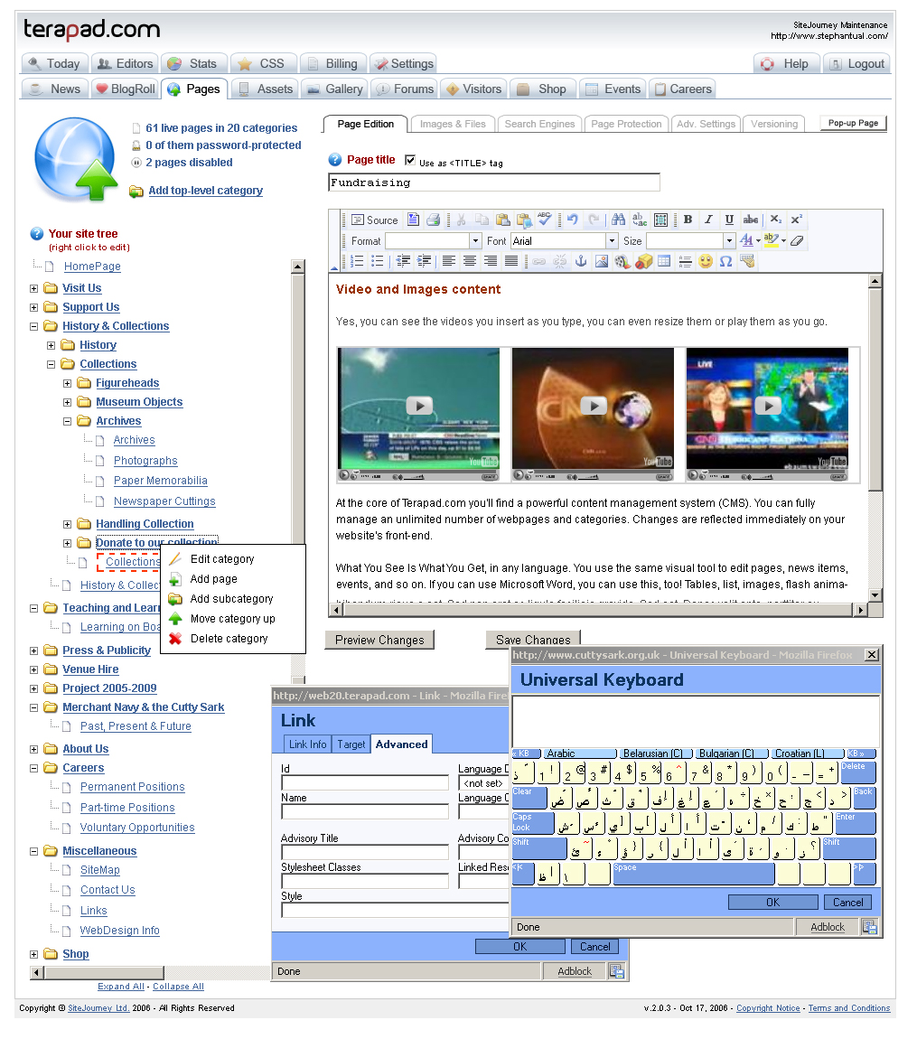Click the Undo arrow icon

[573, 220]
